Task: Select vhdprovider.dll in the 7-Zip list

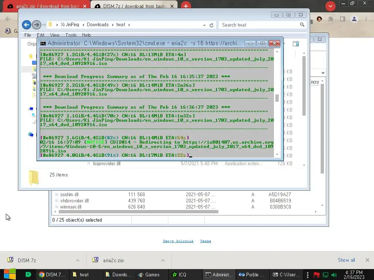Action: coord(74,201)
